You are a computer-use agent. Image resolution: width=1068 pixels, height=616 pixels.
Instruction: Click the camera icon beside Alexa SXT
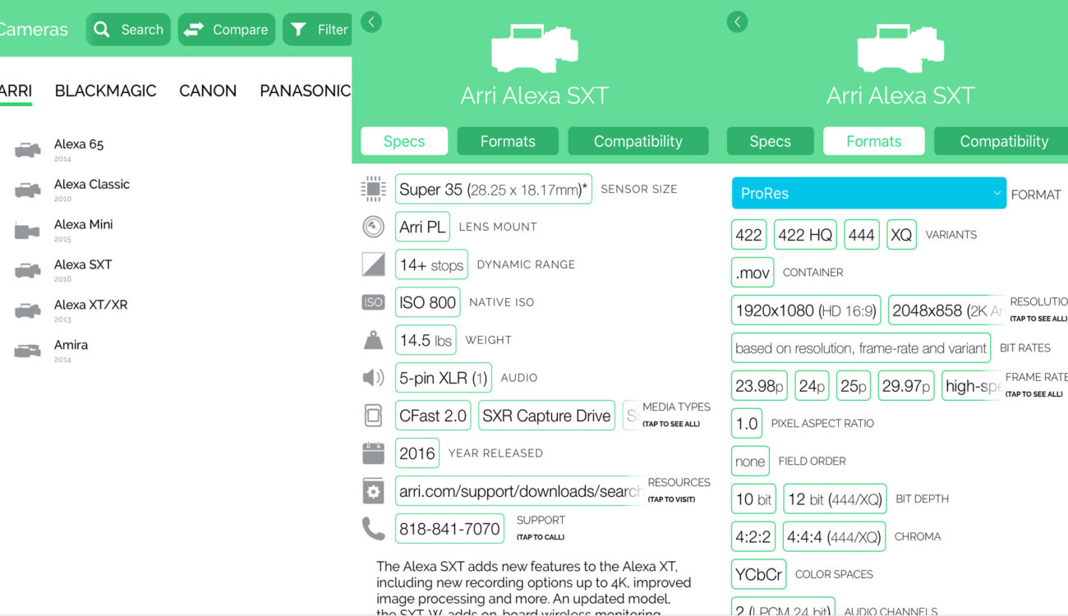27,270
